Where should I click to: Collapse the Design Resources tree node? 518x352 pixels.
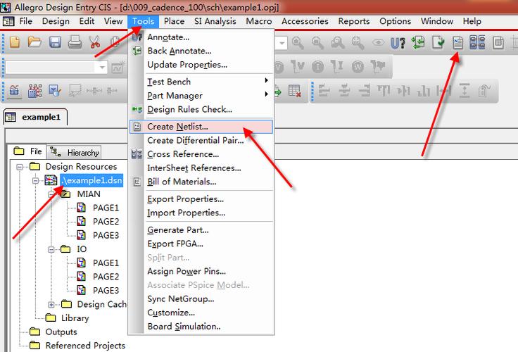point(20,167)
